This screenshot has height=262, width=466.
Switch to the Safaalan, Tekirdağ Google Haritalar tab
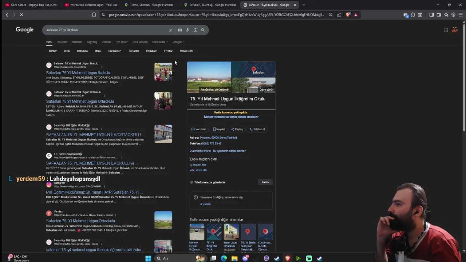pos(210,5)
